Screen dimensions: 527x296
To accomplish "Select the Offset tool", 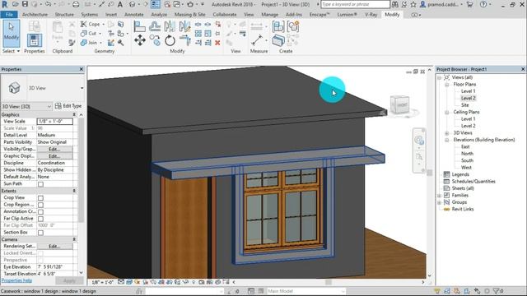I will coord(155,26).
